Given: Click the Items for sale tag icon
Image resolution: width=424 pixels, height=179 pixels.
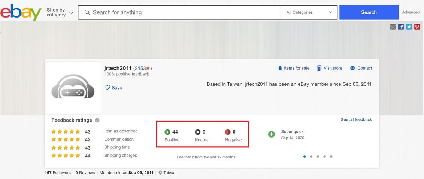Looking at the screenshot, I should pyautogui.click(x=280, y=68).
